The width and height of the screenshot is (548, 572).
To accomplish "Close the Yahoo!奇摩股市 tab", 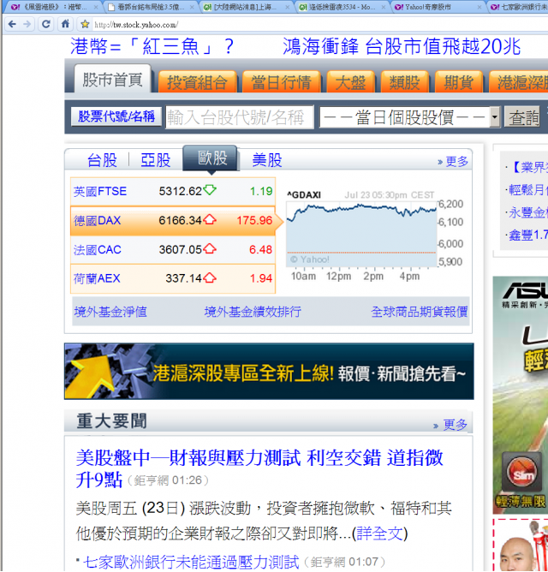I will click(479, 7).
